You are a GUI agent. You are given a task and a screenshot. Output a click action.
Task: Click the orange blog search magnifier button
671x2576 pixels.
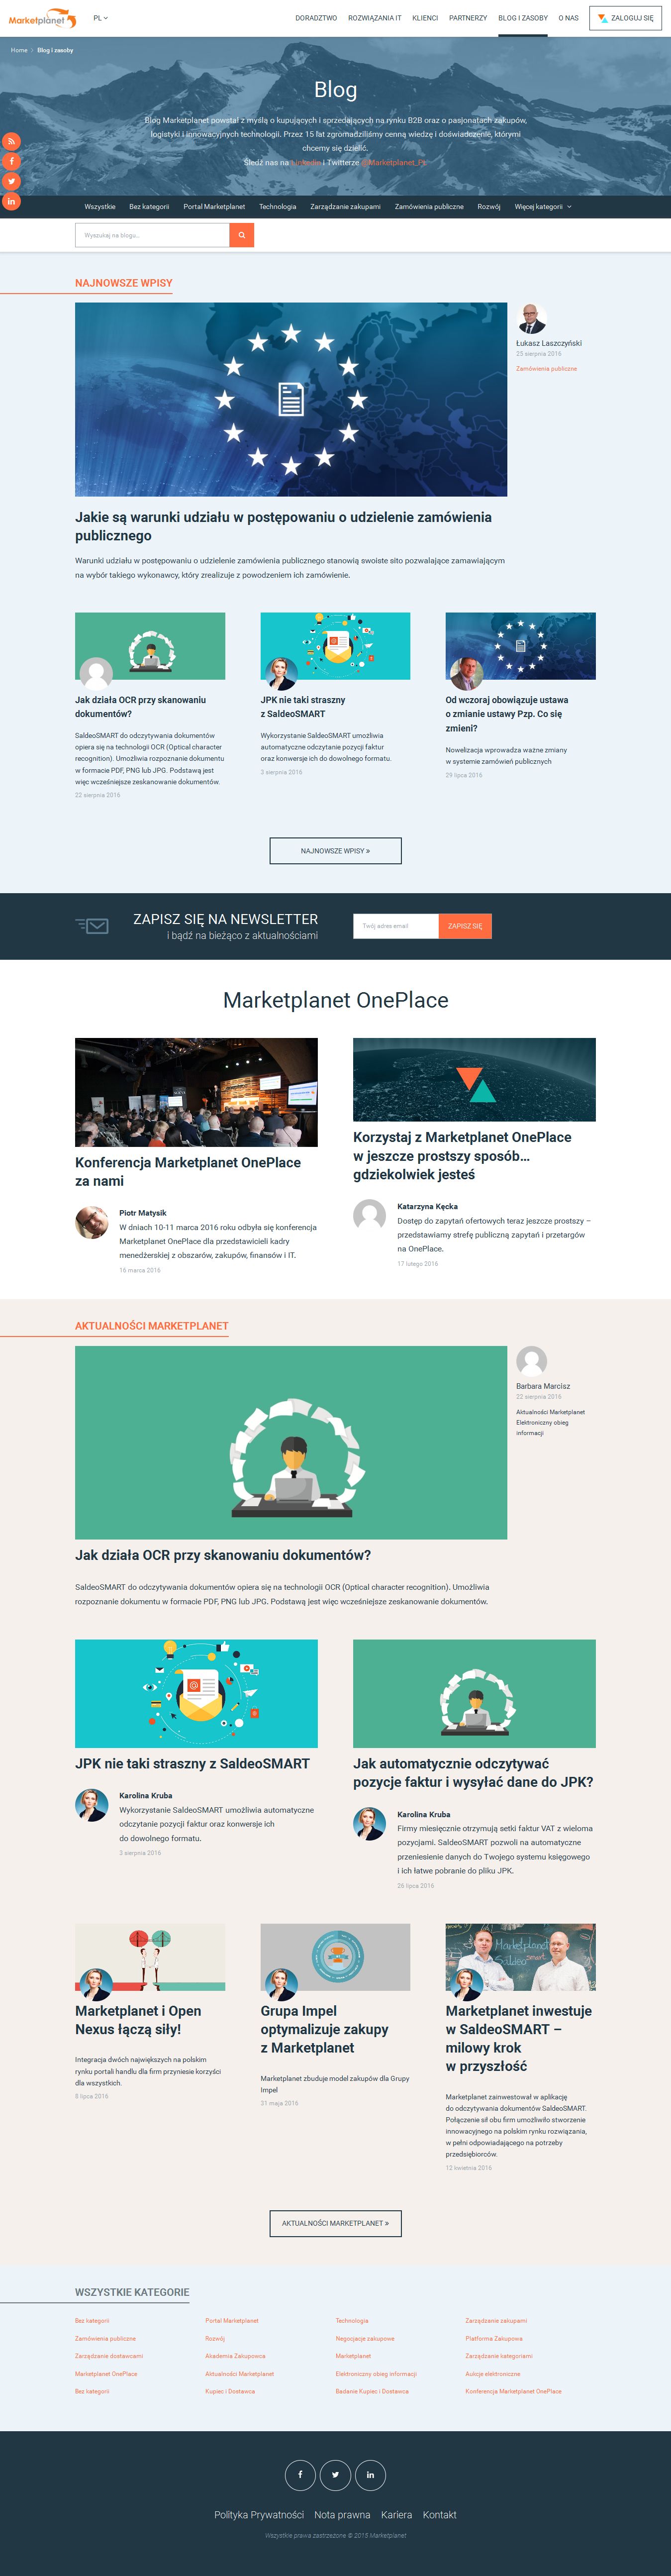click(x=241, y=235)
